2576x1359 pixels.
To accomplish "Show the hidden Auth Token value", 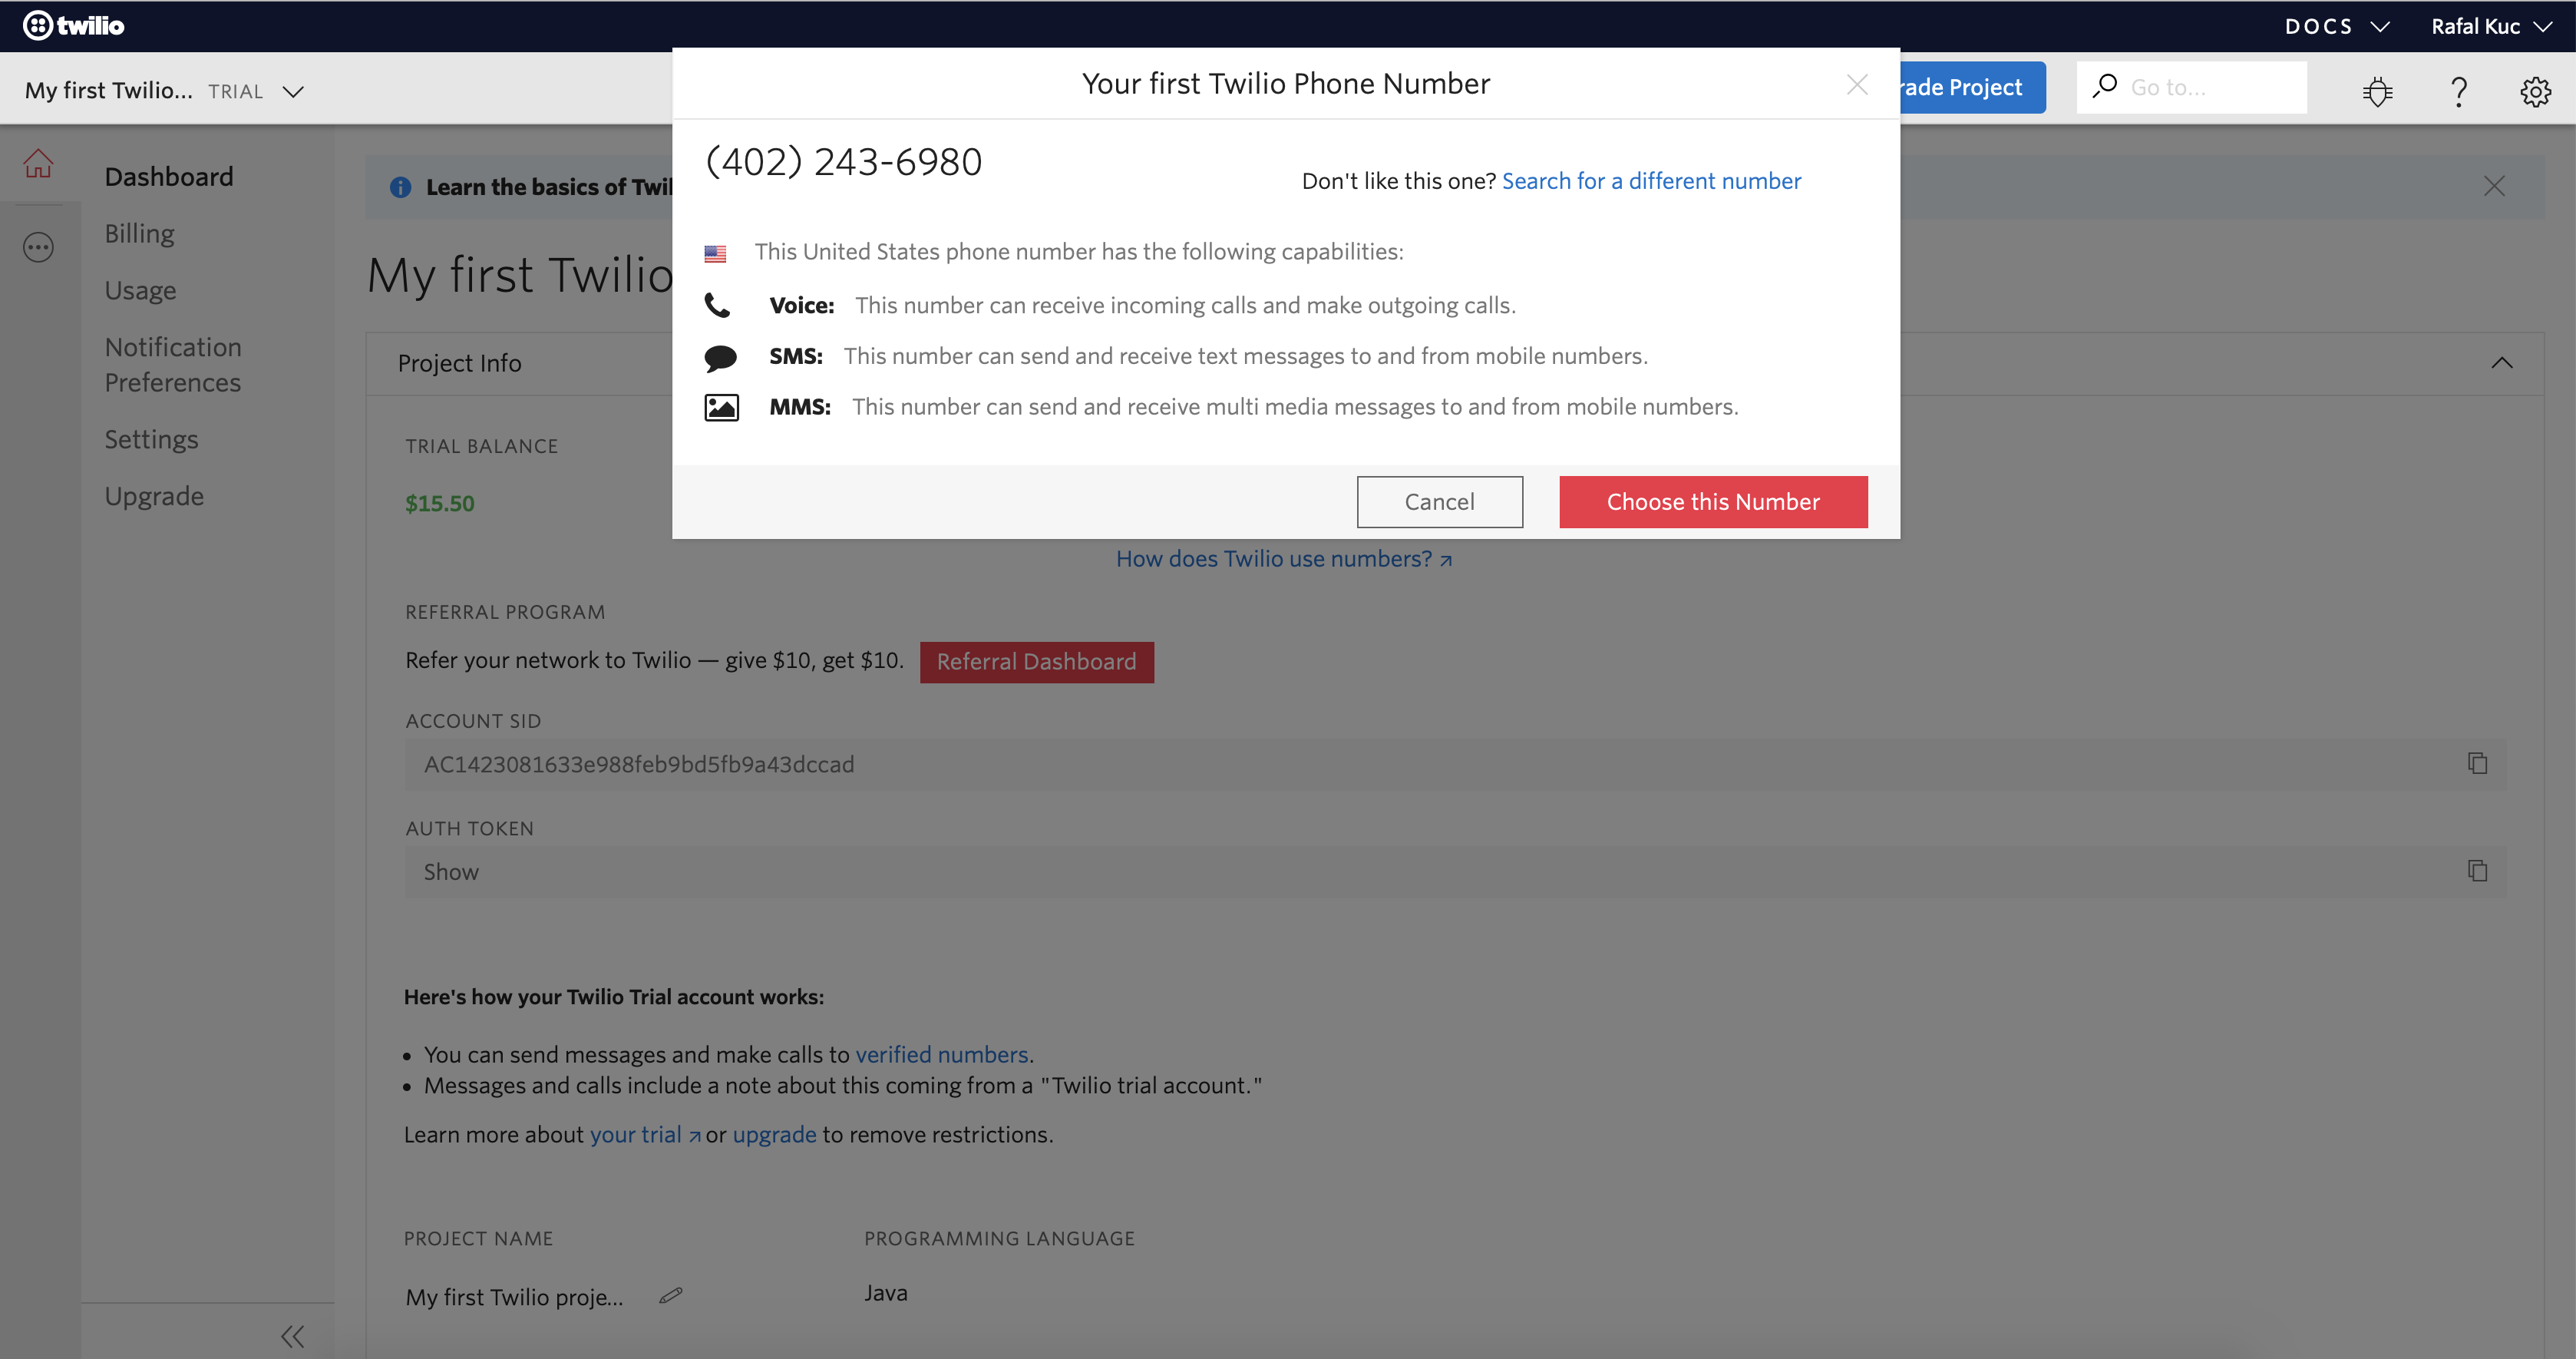I will point(451,870).
